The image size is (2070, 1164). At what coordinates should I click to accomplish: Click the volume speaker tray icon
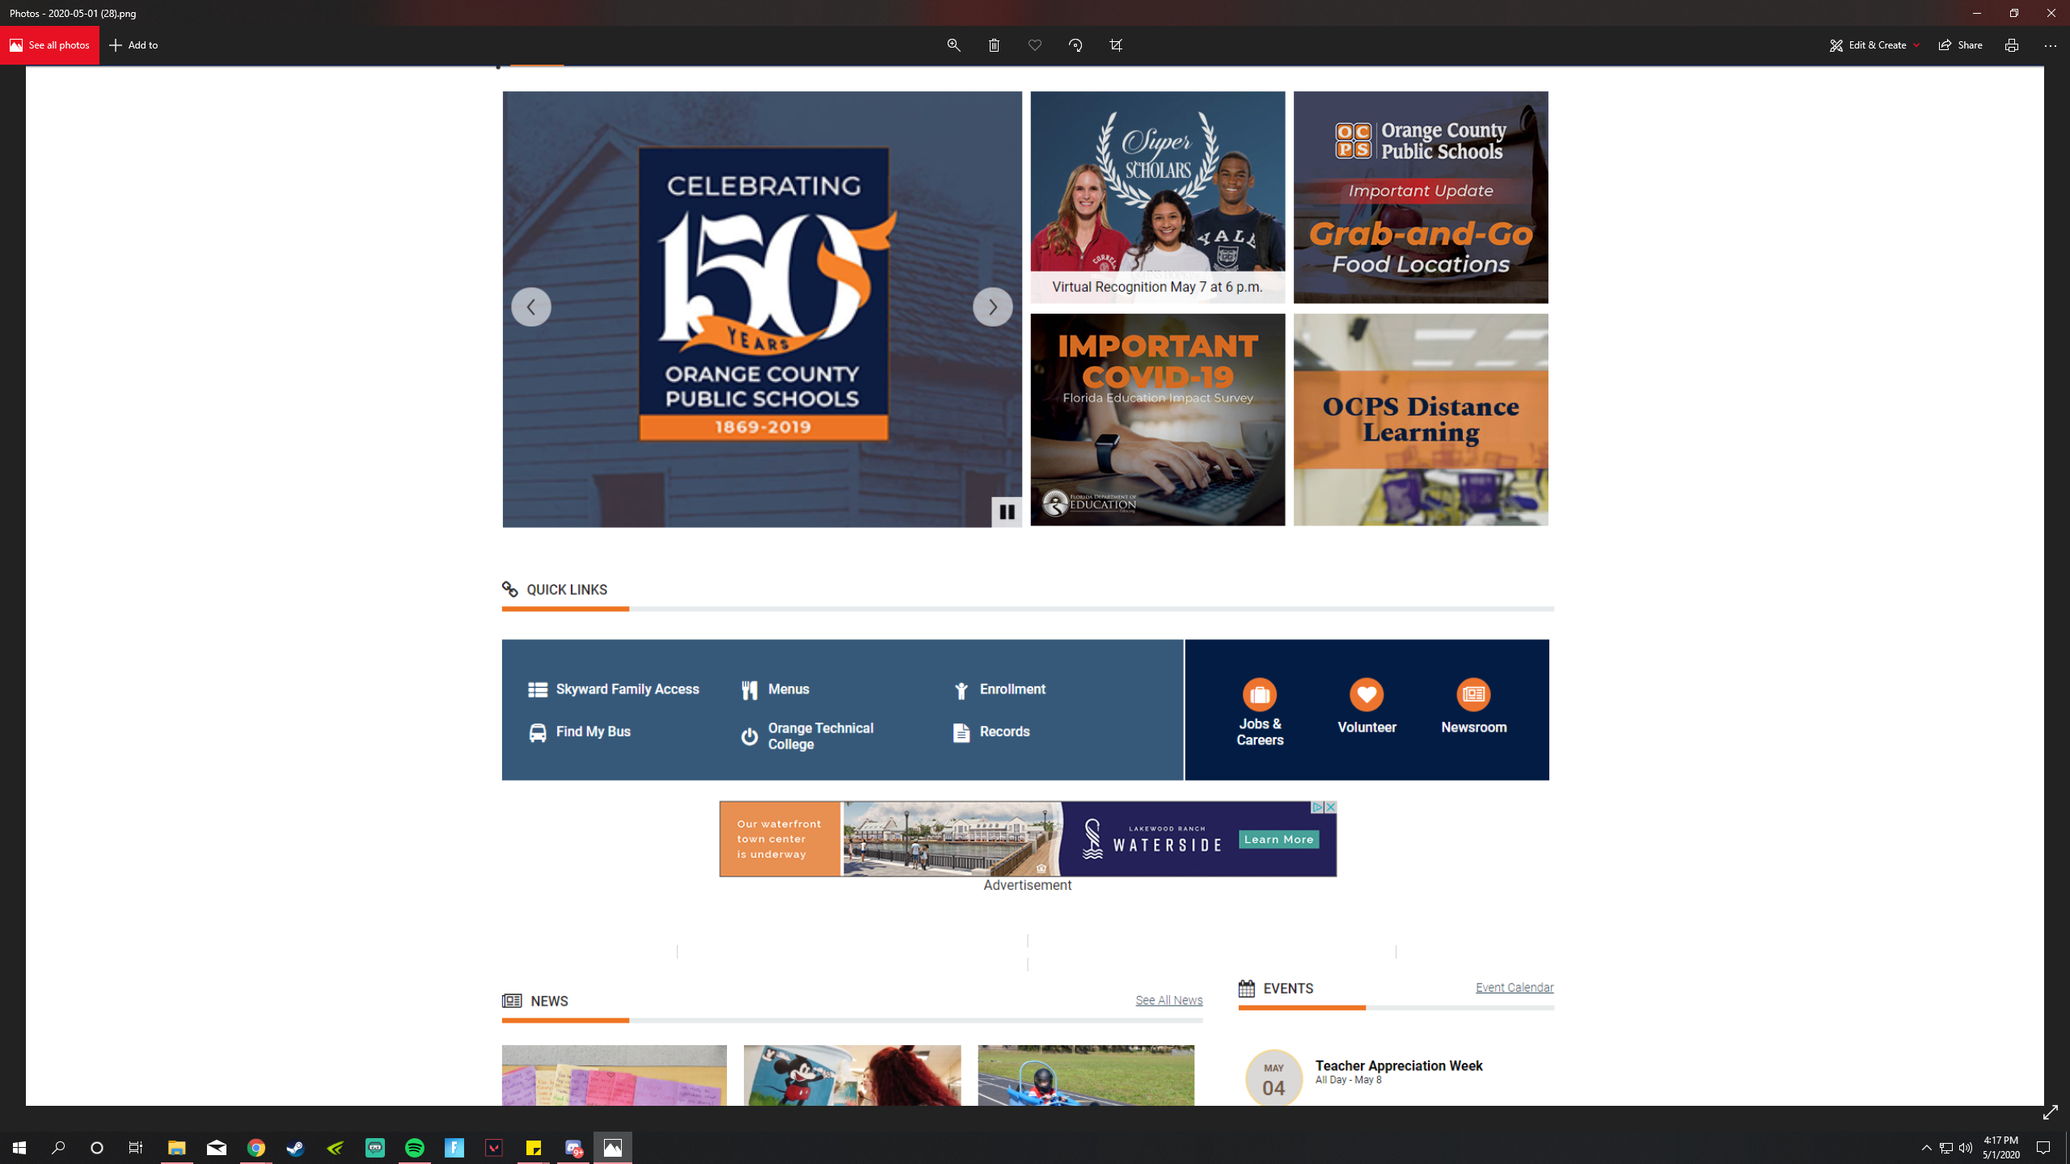[1966, 1148]
